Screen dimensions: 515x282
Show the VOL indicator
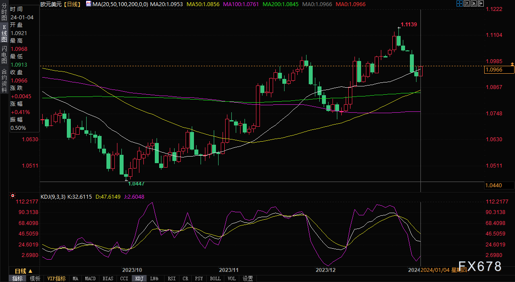click(232, 278)
